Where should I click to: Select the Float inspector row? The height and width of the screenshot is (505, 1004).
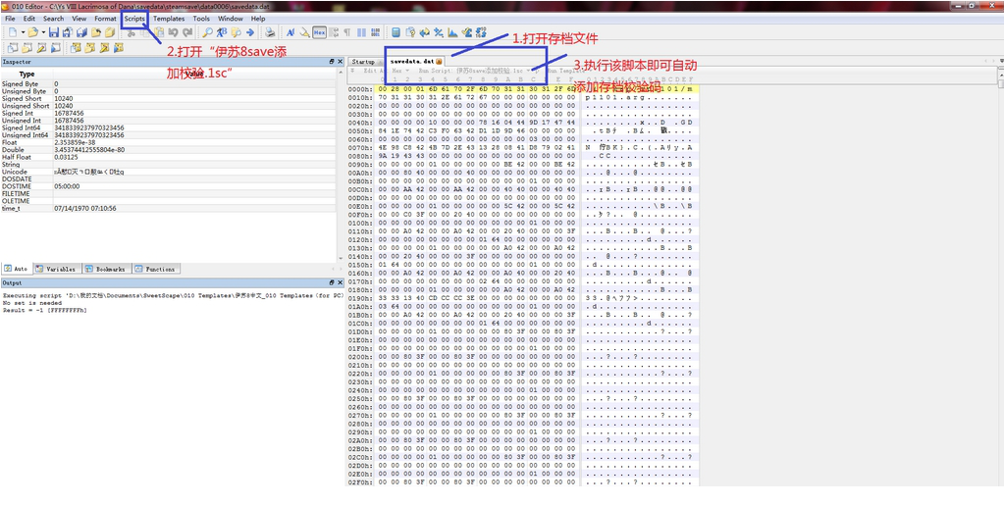point(168,142)
